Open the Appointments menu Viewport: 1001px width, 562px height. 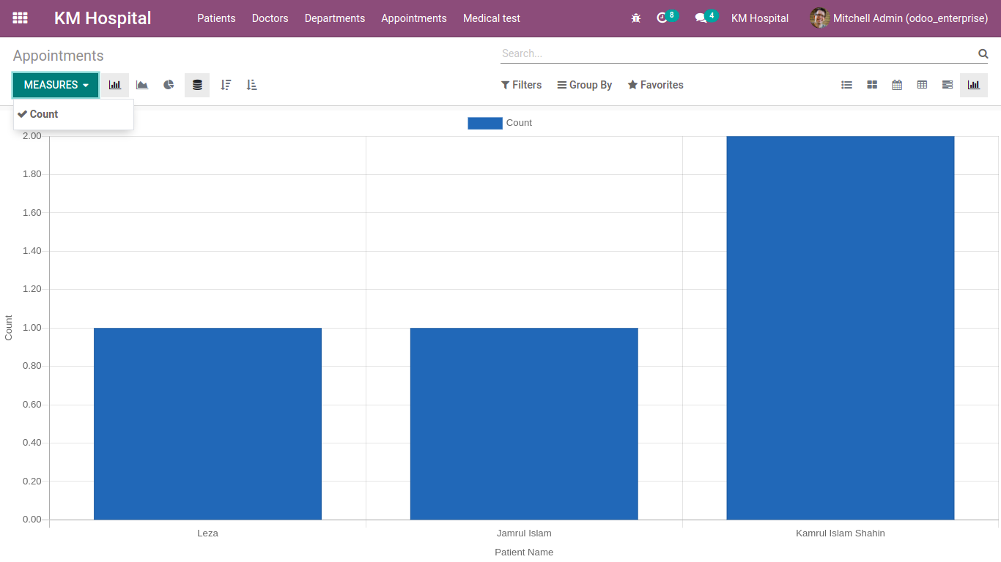point(414,18)
